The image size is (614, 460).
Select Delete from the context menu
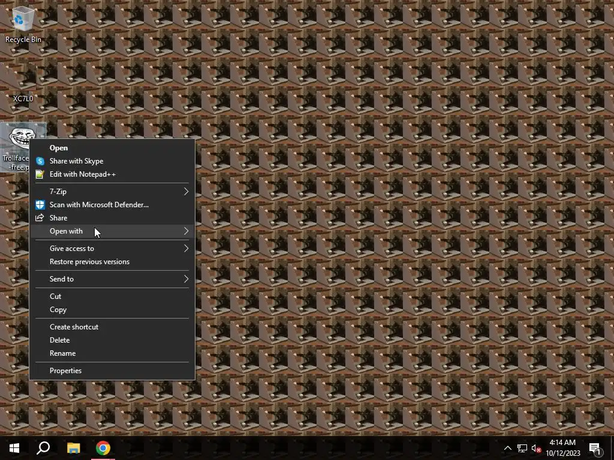pyautogui.click(x=112, y=340)
